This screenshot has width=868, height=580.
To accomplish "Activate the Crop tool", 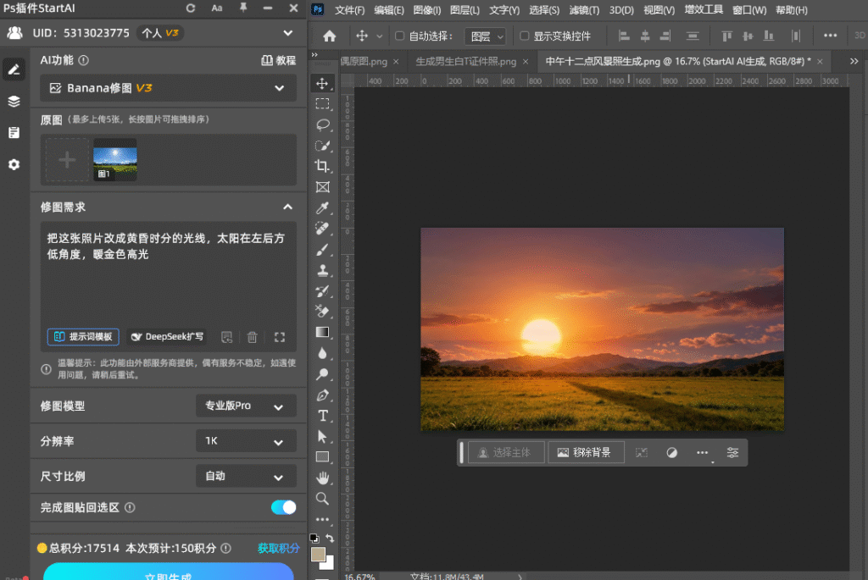I will coord(322,167).
